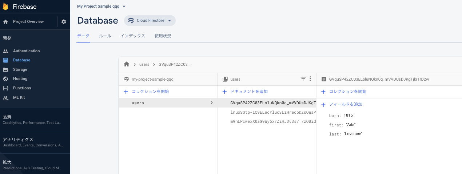Click the Storage image icon
This screenshot has width=462, height=174.
(x=5, y=70)
